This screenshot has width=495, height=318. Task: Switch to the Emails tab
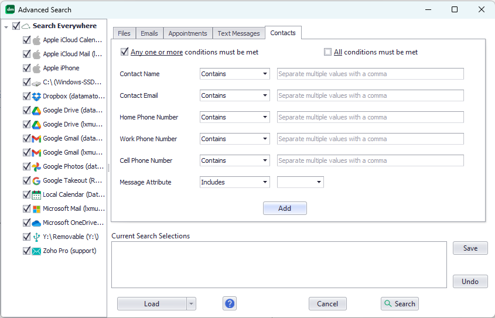pyautogui.click(x=149, y=33)
